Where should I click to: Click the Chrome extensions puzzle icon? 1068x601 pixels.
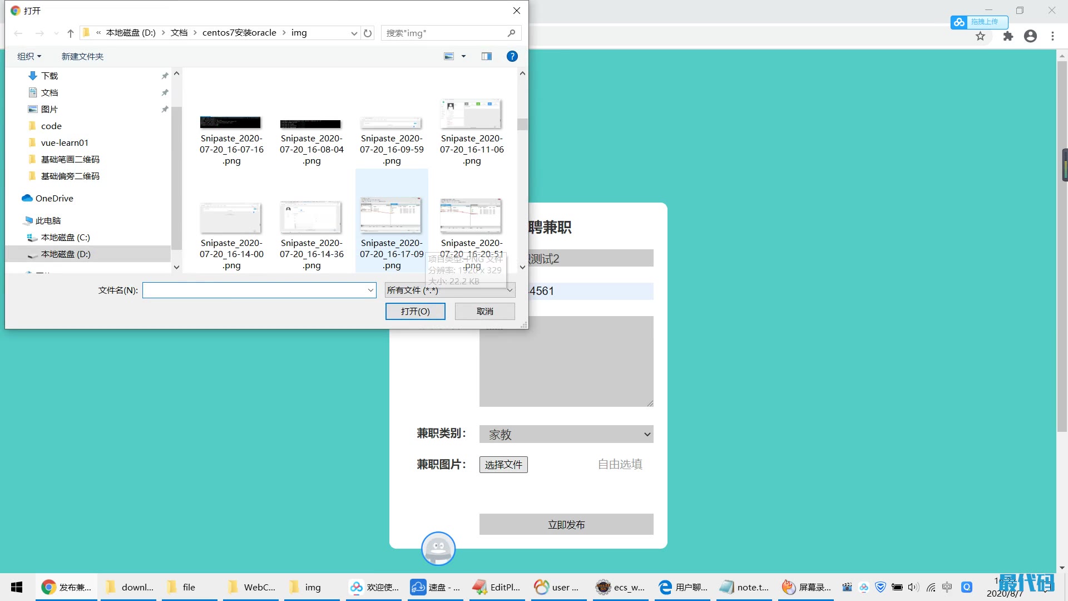pyautogui.click(x=1008, y=36)
